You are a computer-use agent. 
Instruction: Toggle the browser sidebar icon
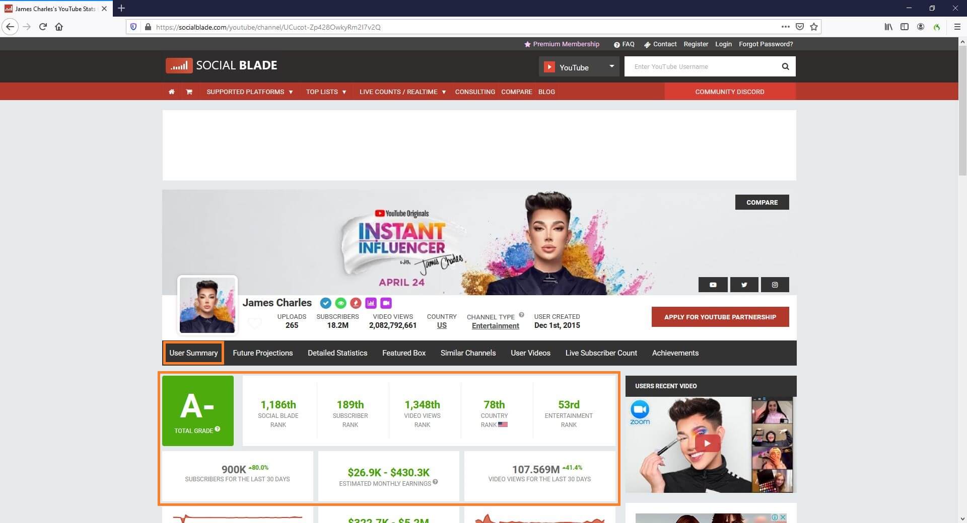(x=905, y=27)
